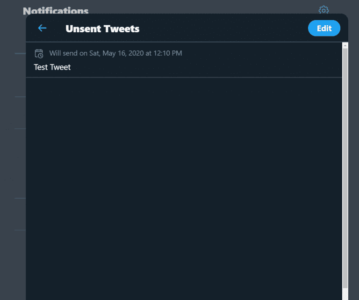Click the word "Tweet" in the draft
This screenshot has height=300, width=359.
click(60, 67)
